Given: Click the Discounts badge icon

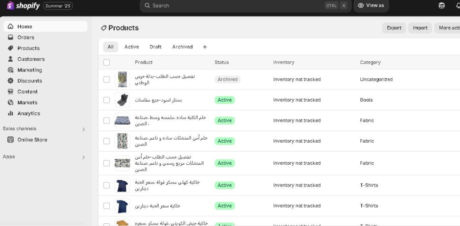Looking at the screenshot, I should pos(11,81).
